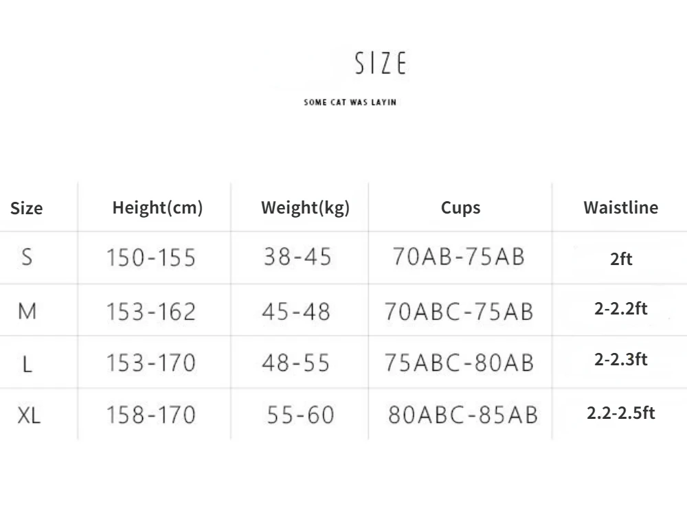
Task: Select the Waistline column header
Action: 620,207
